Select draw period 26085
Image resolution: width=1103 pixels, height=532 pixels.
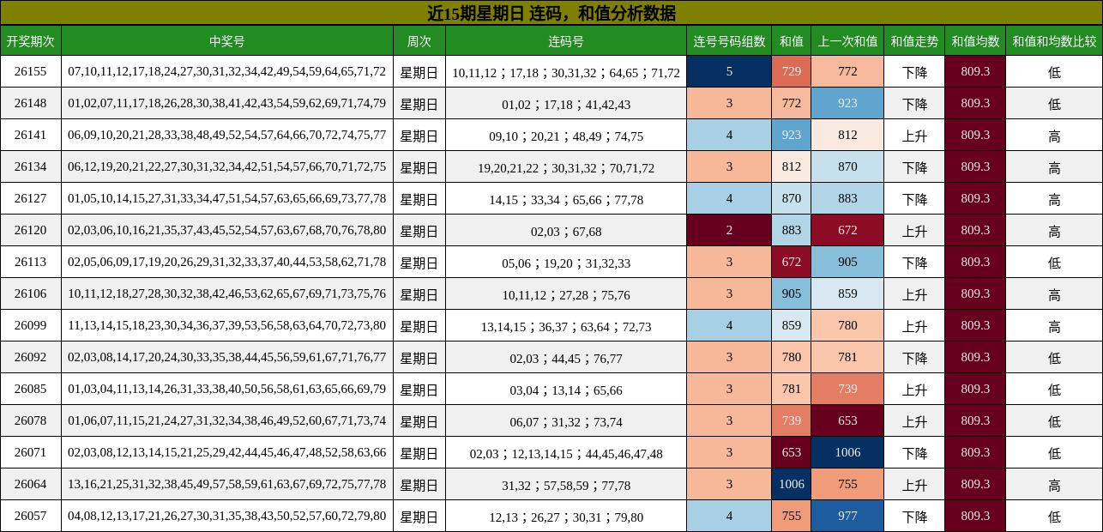pos(31,390)
